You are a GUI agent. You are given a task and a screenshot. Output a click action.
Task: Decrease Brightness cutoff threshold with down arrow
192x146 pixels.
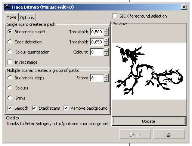click(106, 33)
